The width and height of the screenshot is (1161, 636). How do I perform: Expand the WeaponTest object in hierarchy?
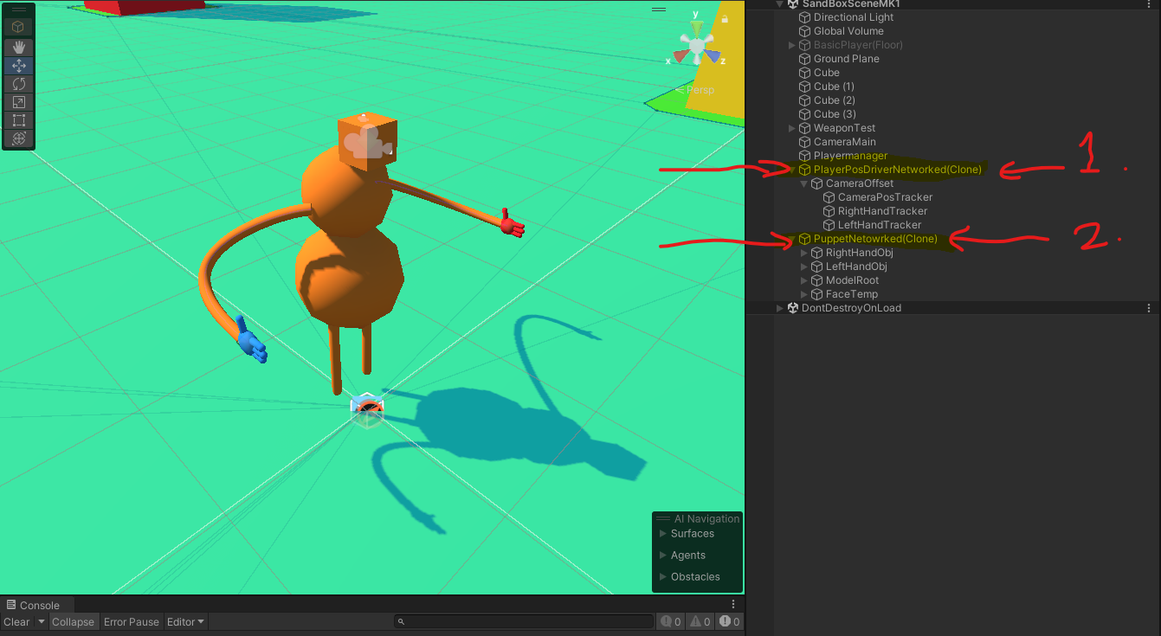792,128
